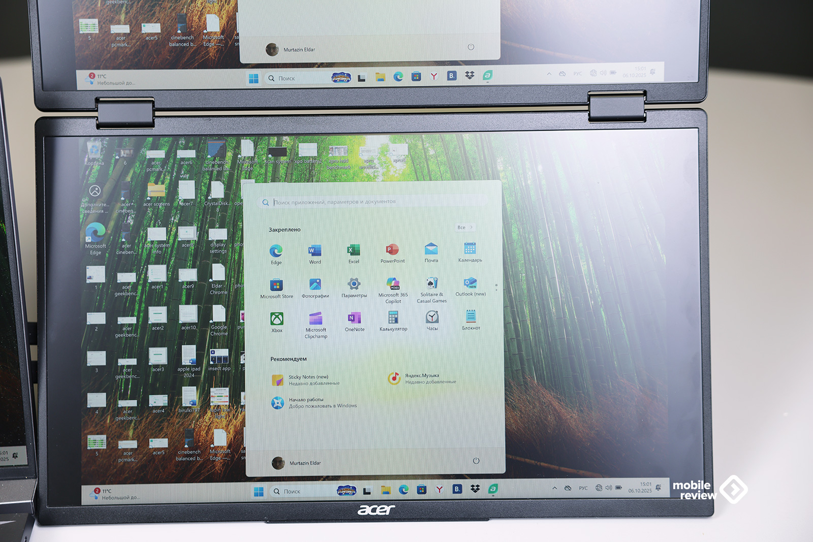Launch the Xbox app

[277, 322]
